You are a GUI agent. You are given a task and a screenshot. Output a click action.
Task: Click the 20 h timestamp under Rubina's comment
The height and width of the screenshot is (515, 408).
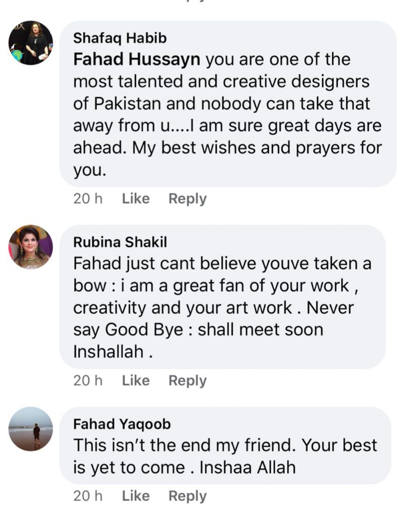88,381
